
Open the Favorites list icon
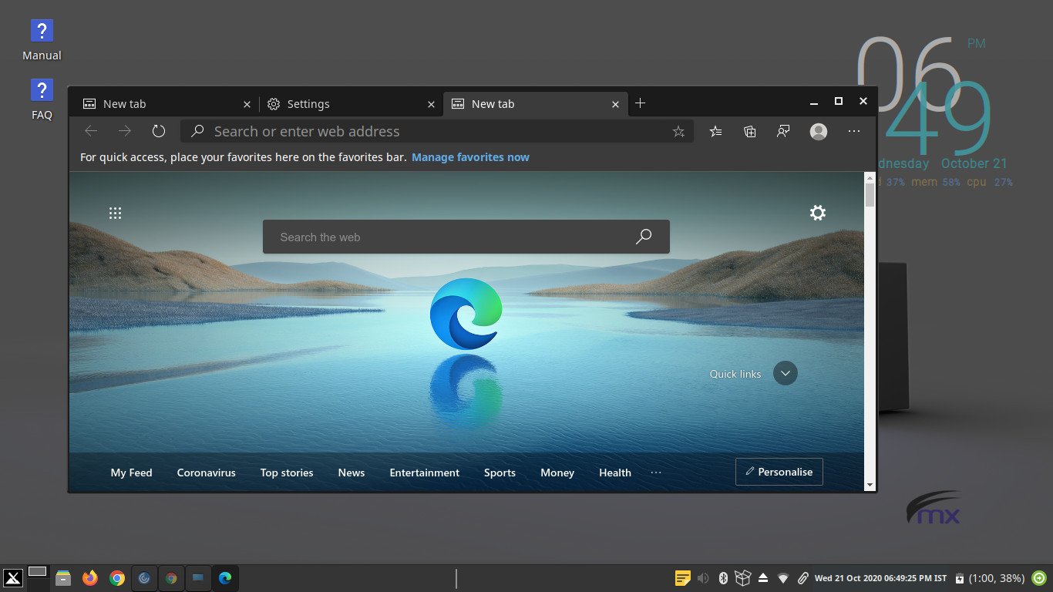715,131
